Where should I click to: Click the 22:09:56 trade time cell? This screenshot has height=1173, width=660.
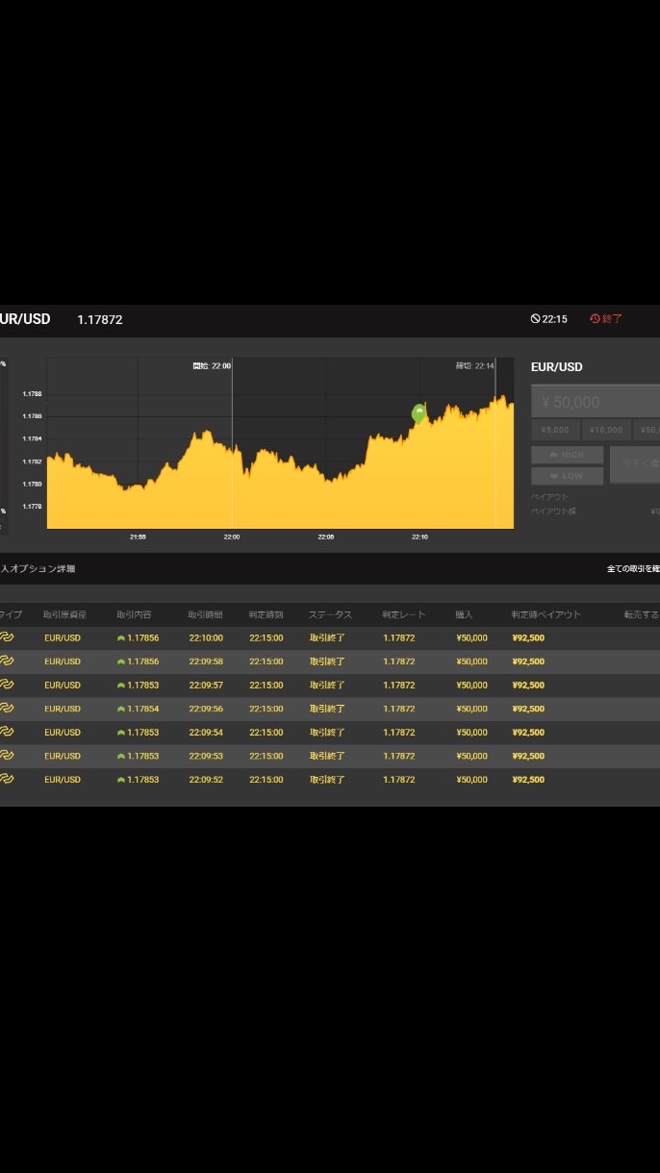click(206, 709)
